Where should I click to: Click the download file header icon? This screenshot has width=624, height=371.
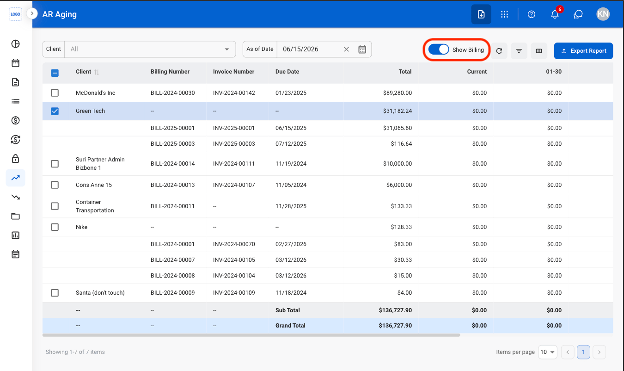click(x=481, y=14)
